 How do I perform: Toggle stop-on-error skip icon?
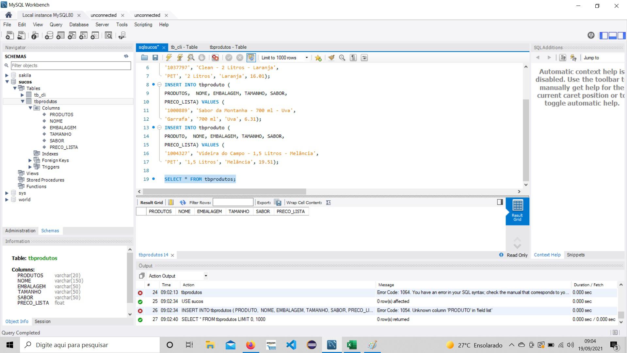[x=215, y=58]
